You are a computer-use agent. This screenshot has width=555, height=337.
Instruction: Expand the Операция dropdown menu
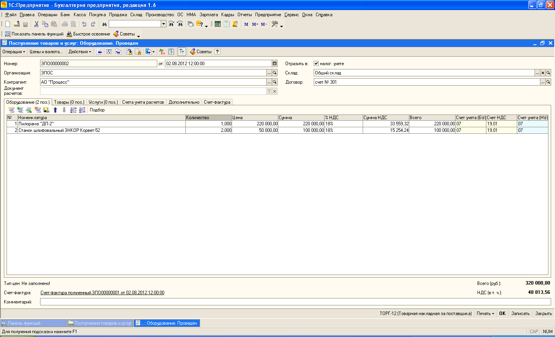pyautogui.click(x=13, y=52)
